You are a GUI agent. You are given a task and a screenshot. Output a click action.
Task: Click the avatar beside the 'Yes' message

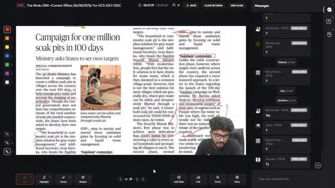(258, 111)
